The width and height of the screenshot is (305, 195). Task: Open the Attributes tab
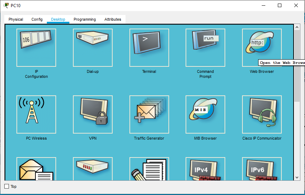113,19
